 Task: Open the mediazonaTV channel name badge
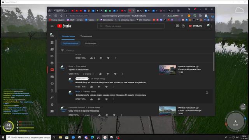[x=82, y=79]
